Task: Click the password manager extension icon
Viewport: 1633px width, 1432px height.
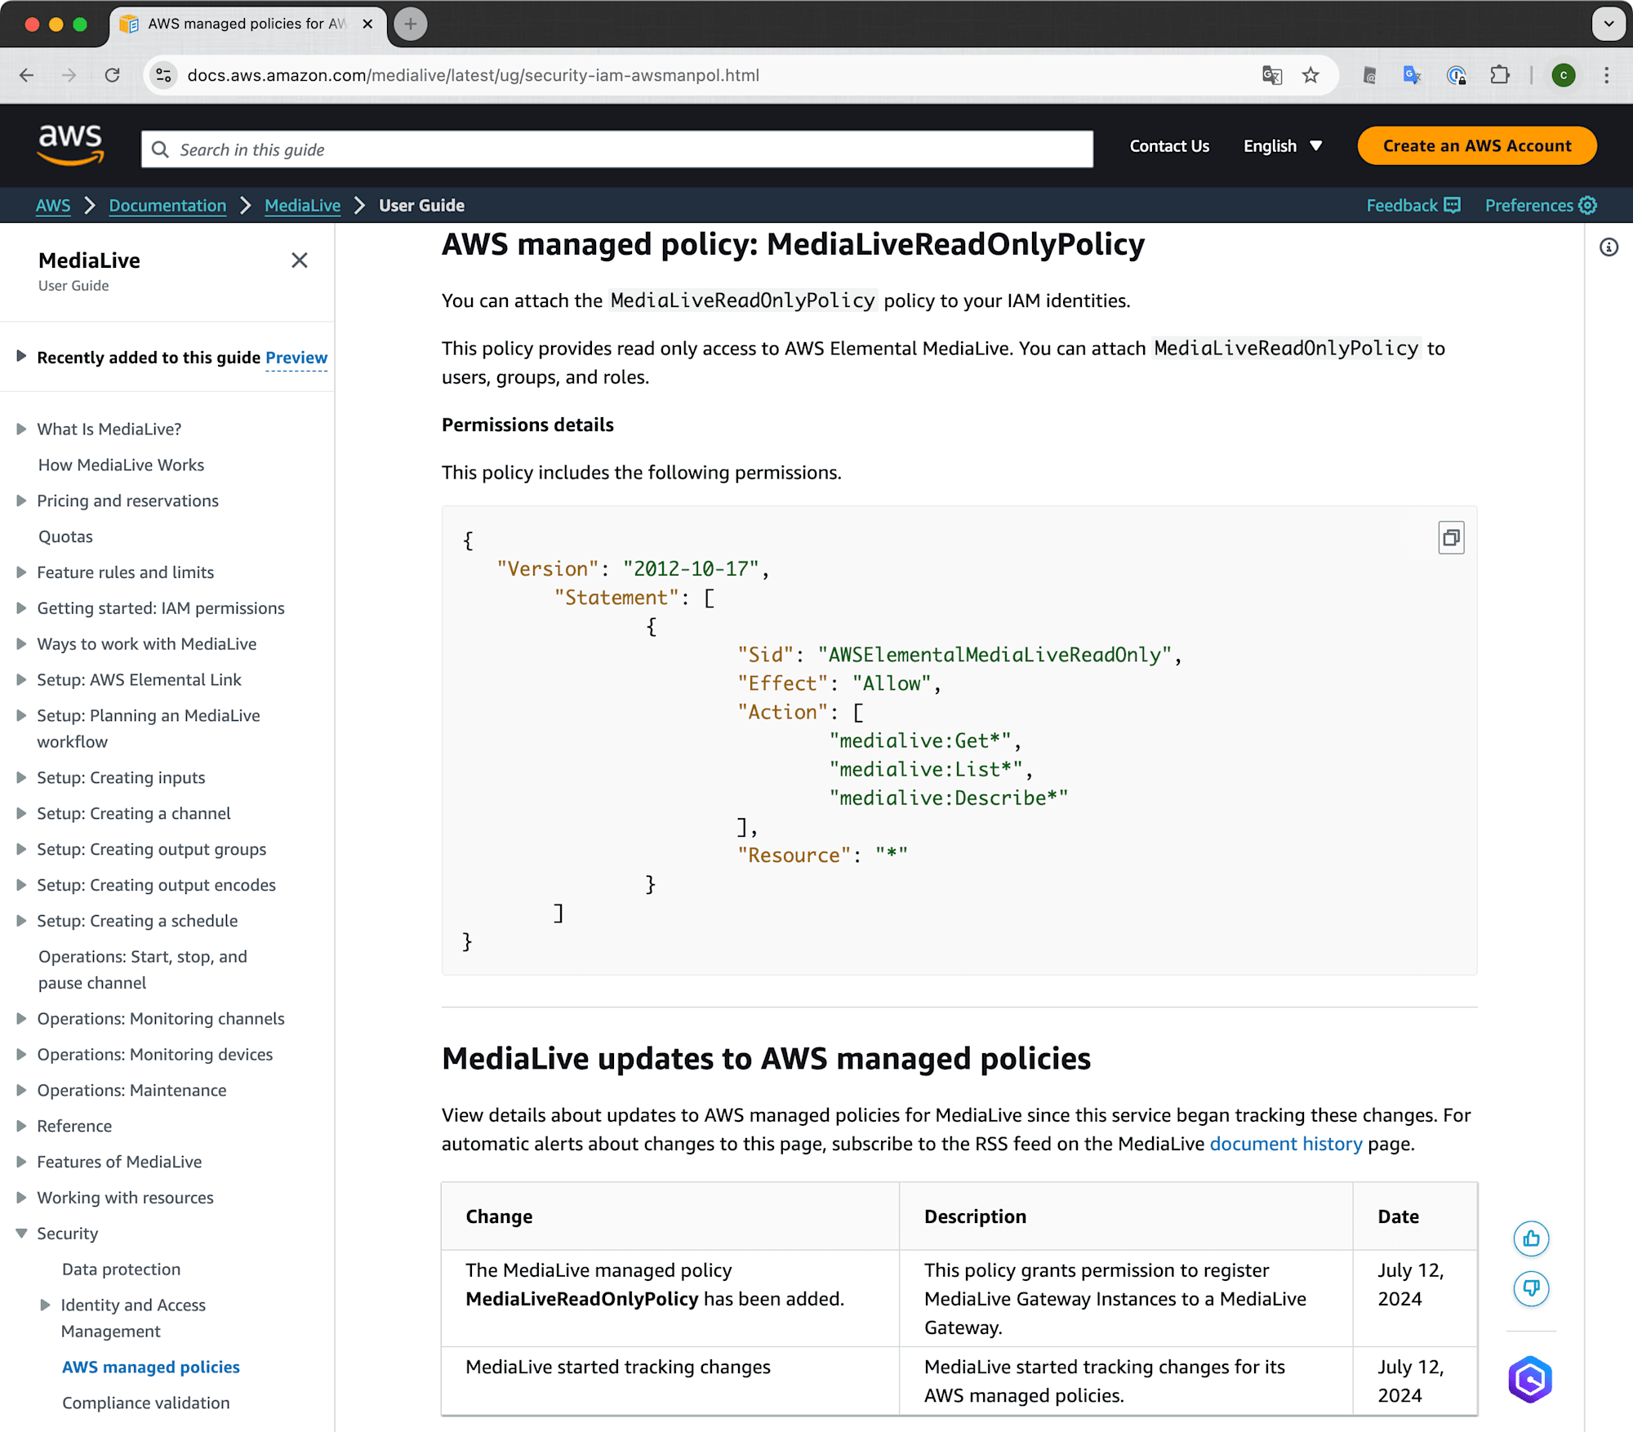Action: pyautogui.click(x=1456, y=75)
